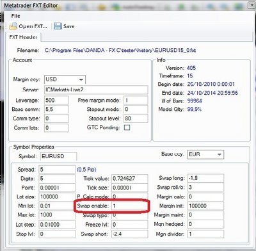256x251 pixels.
Task: Click the Swap short value field
Action: click(x=129, y=234)
